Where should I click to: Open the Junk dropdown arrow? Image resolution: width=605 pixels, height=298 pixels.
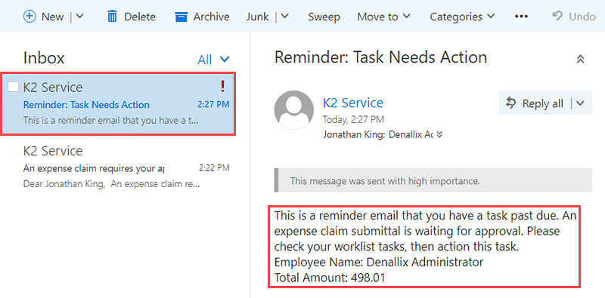[x=284, y=17]
